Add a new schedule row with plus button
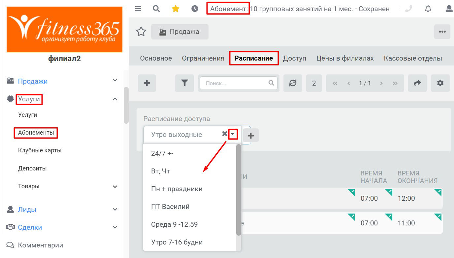 pos(147,83)
